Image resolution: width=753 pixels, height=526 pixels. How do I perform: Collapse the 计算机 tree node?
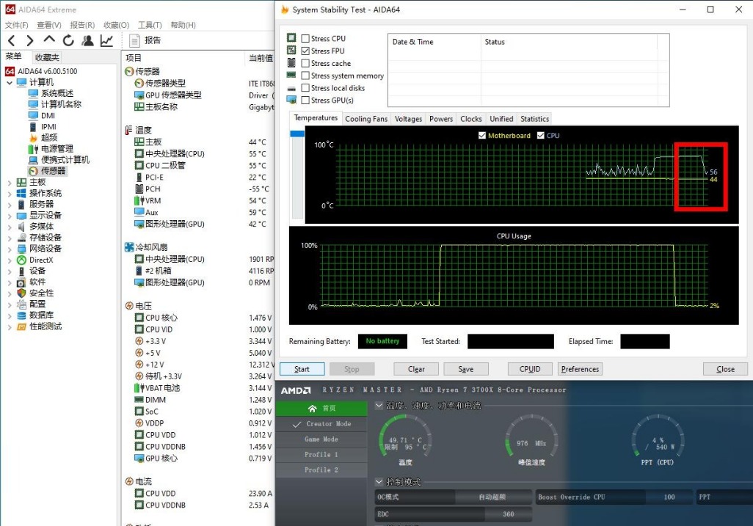click(10, 83)
